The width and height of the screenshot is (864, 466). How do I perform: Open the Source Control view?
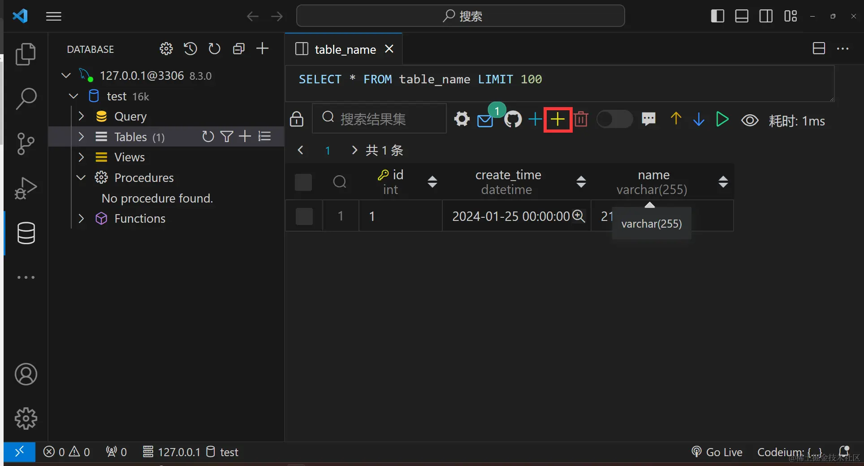26,143
